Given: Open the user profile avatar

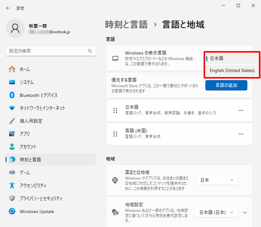Looking at the screenshot, I should [15, 28].
